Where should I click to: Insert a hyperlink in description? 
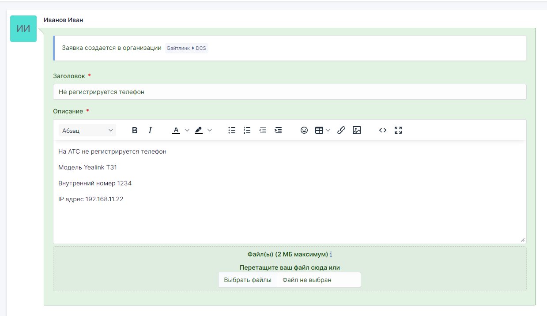pyautogui.click(x=341, y=130)
